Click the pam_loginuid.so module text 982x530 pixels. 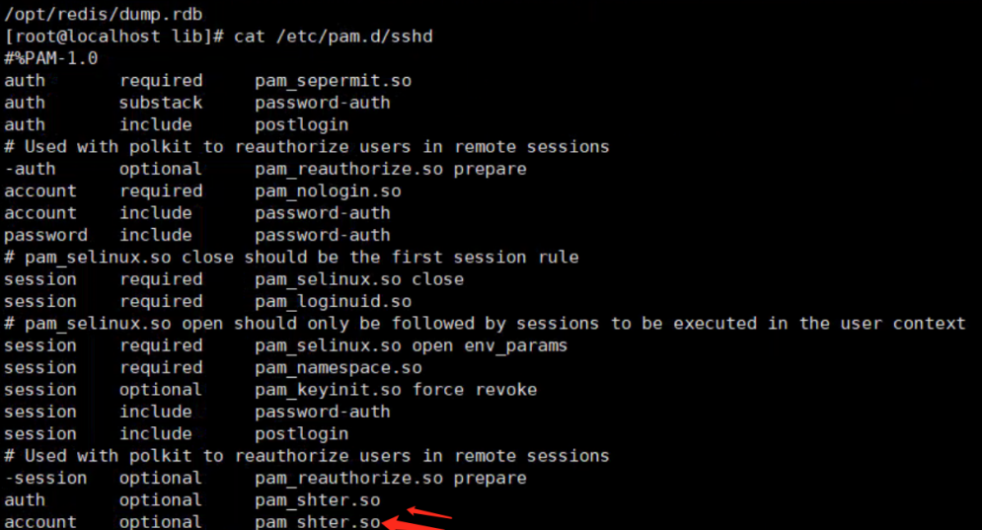coord(333,301)
